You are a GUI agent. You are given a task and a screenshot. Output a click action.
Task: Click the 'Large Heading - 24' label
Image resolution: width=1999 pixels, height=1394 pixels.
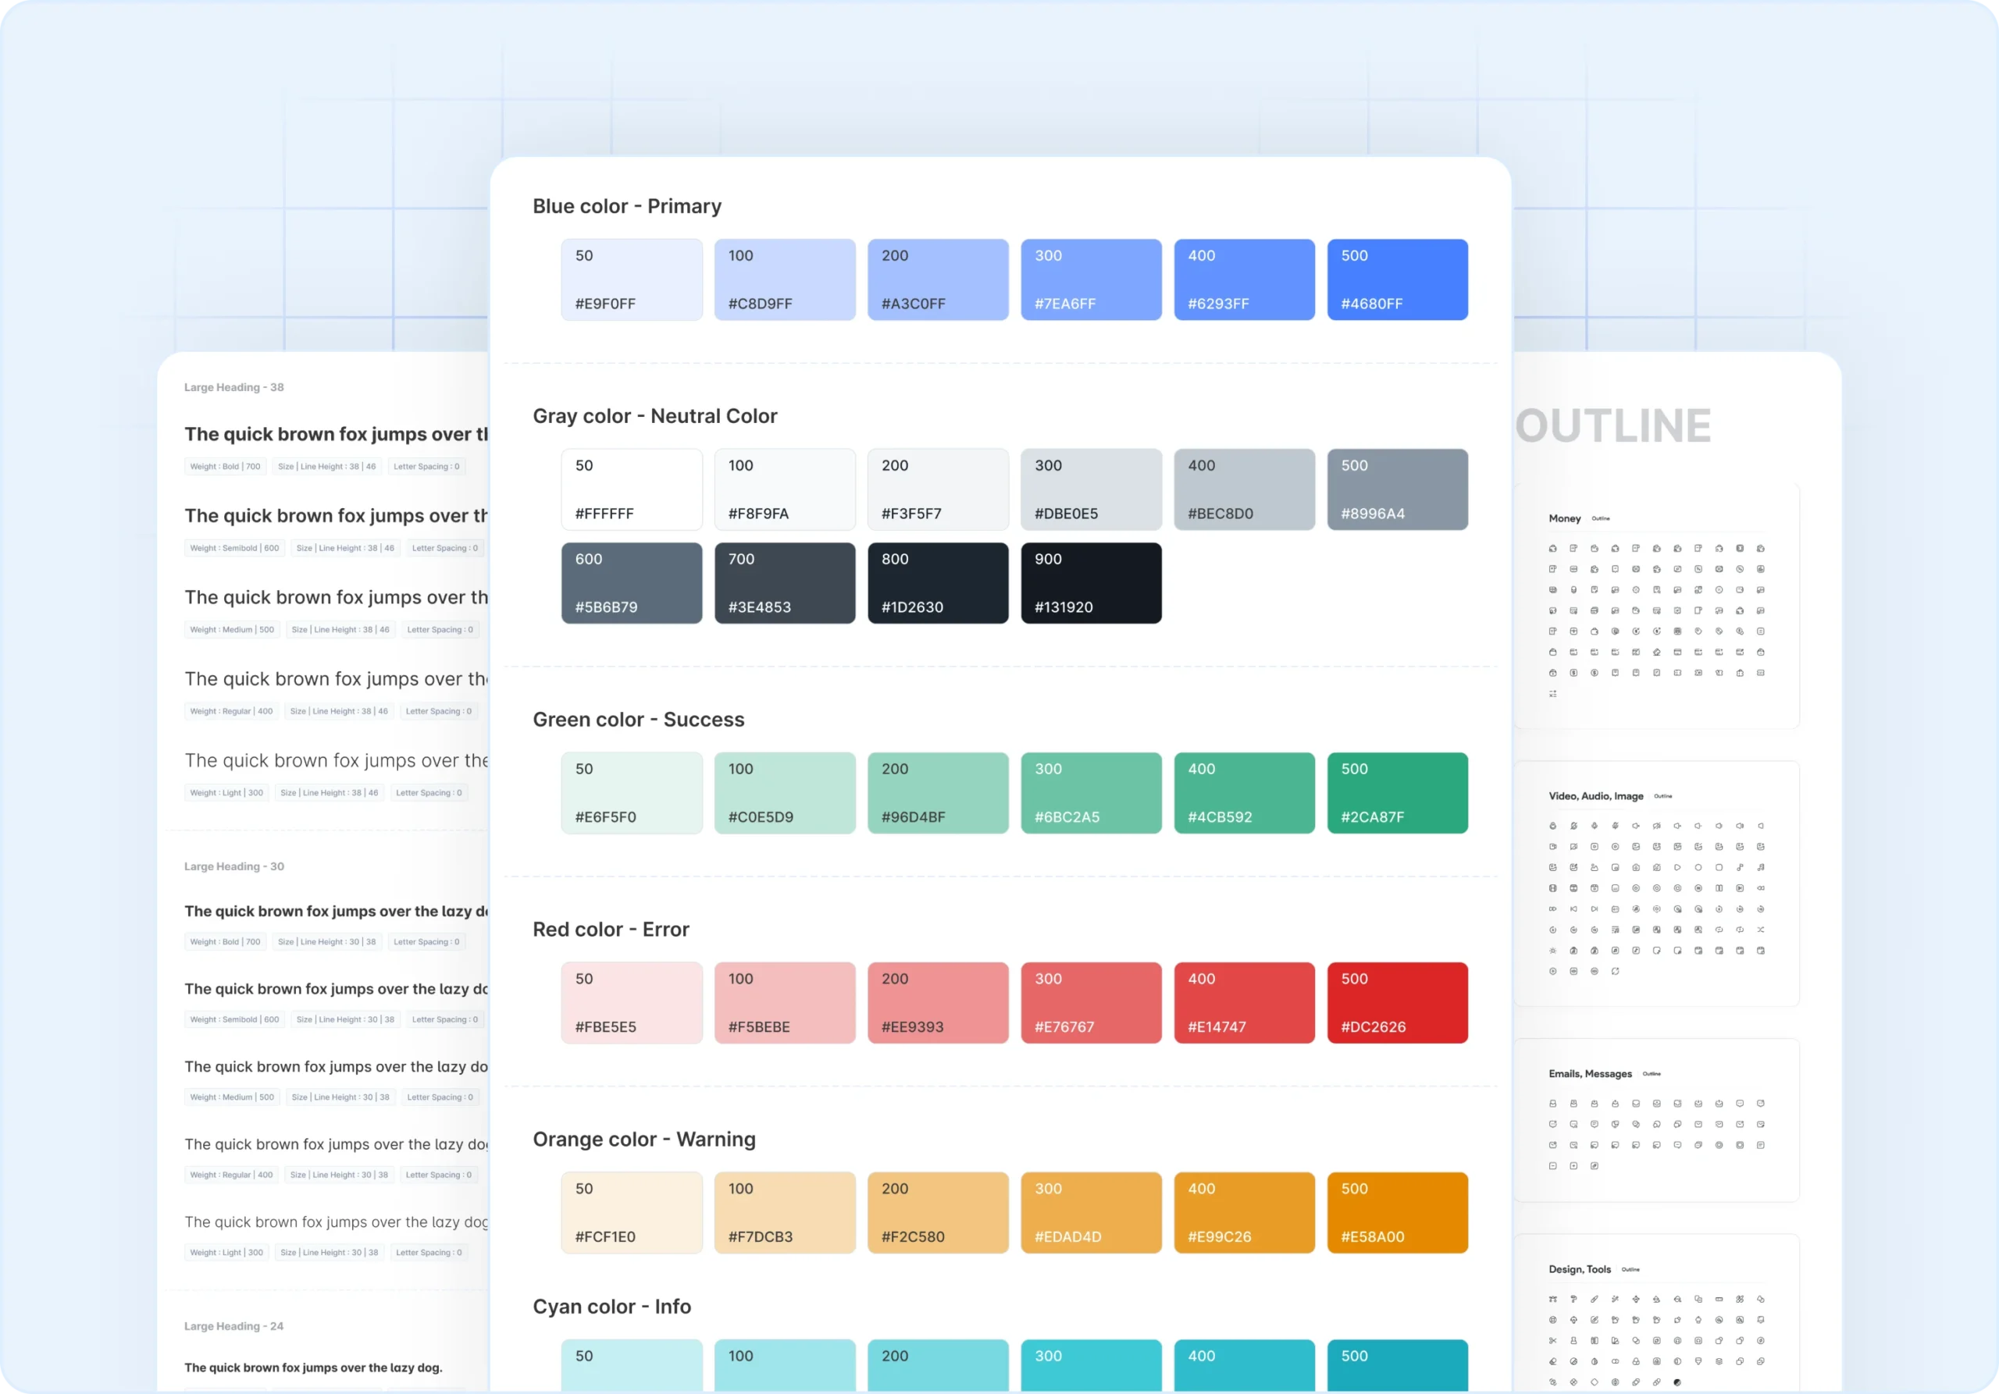(x=233, y=1326)
